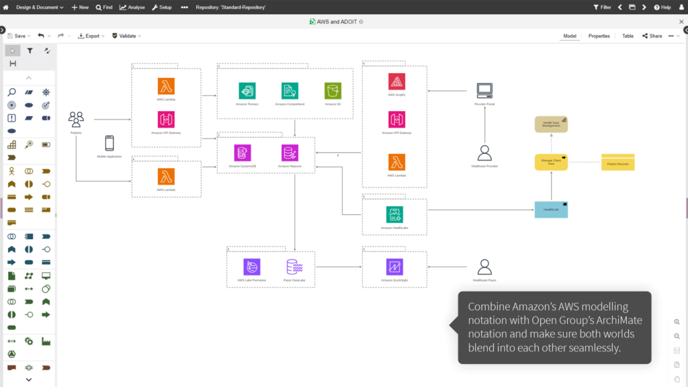This screenshot has height=387, width=688.
Task: Click the Undo arrow in the editor toolbar
Action: [x=41, y=36]
